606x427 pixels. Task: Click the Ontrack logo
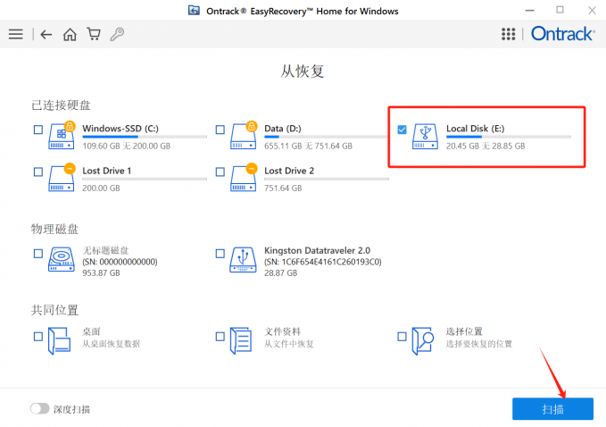coord(562,34)
